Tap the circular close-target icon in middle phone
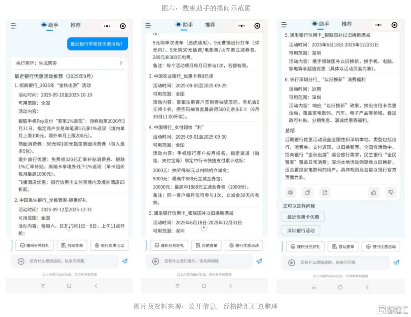 click(x=257, y=26)
